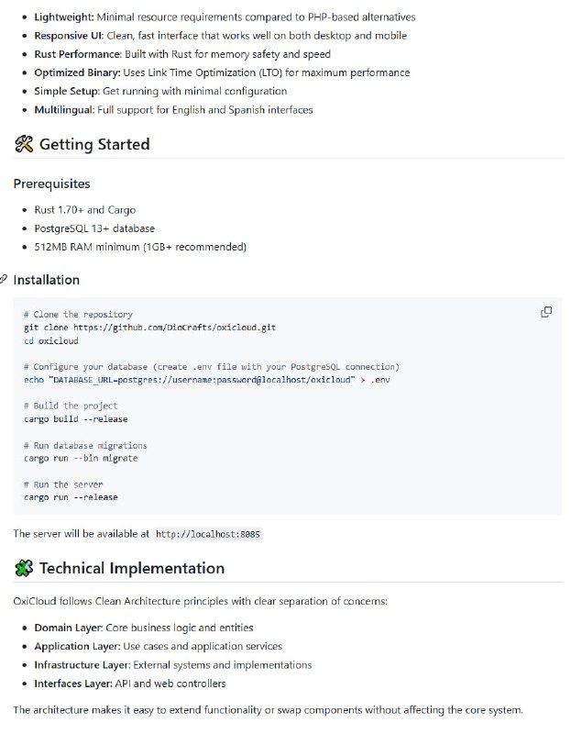The width and height of the screenshot is (571, 734).
Task: Select the Prerequisites subheading
Action: pyautogui.click(x=51, y=183)
